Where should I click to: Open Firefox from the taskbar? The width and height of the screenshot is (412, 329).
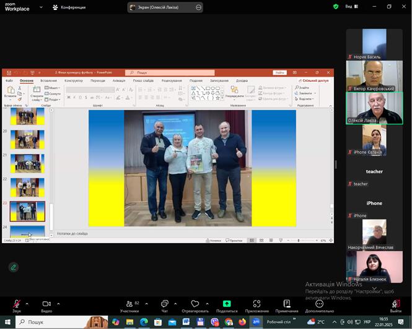point(242,322)
